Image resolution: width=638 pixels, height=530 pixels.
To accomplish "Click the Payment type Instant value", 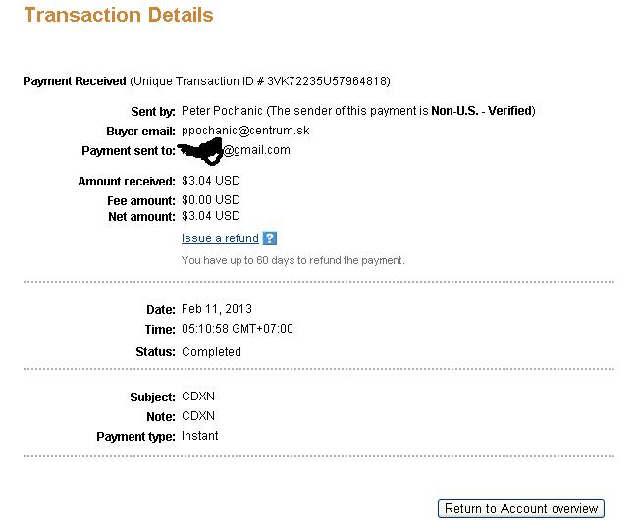I will point(200,436).
